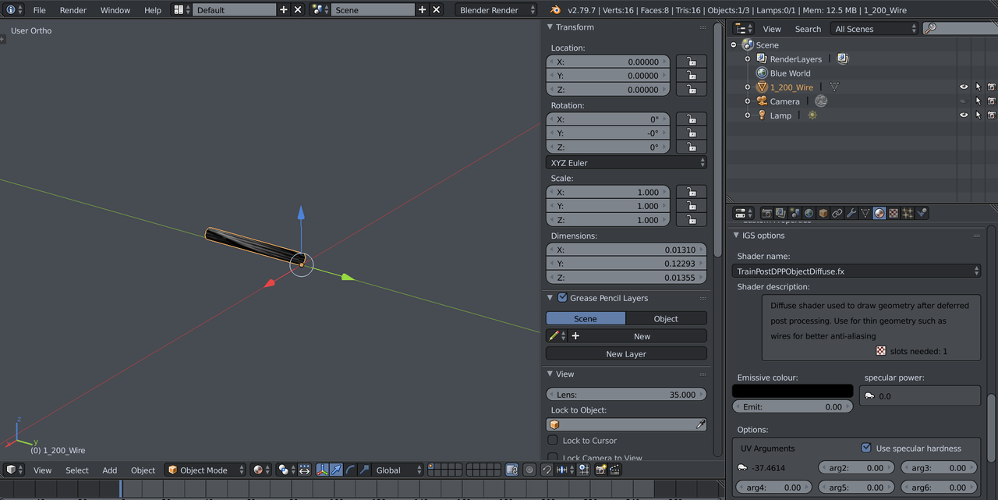Open the 3D view Add menu

110,470
